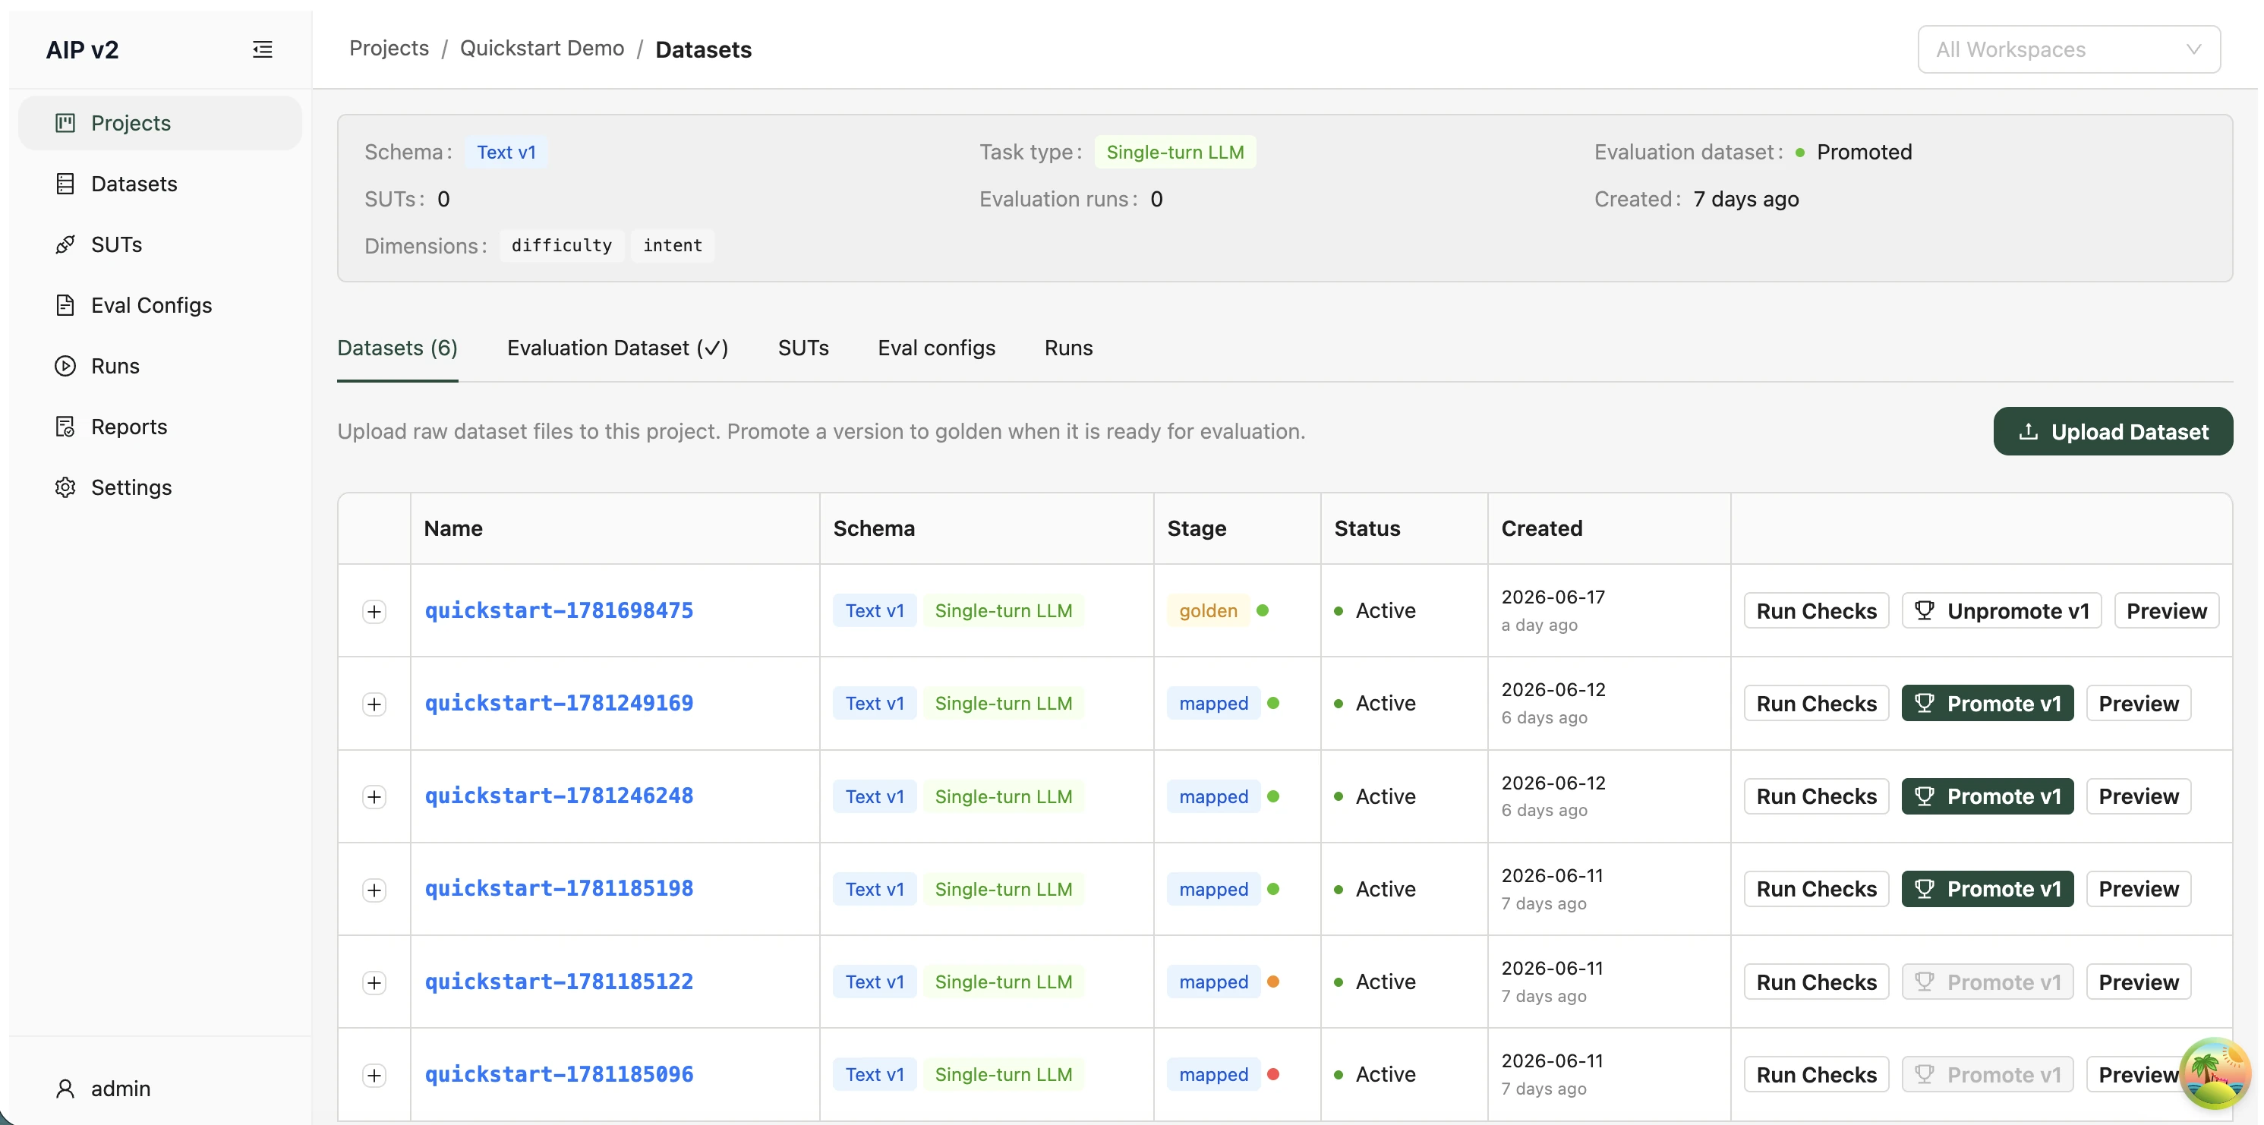Open Reports in the sidebar
Image resolution: width=2264 pixels, height=1125 pixels.
pyautogui.click(x=160, y=427)
